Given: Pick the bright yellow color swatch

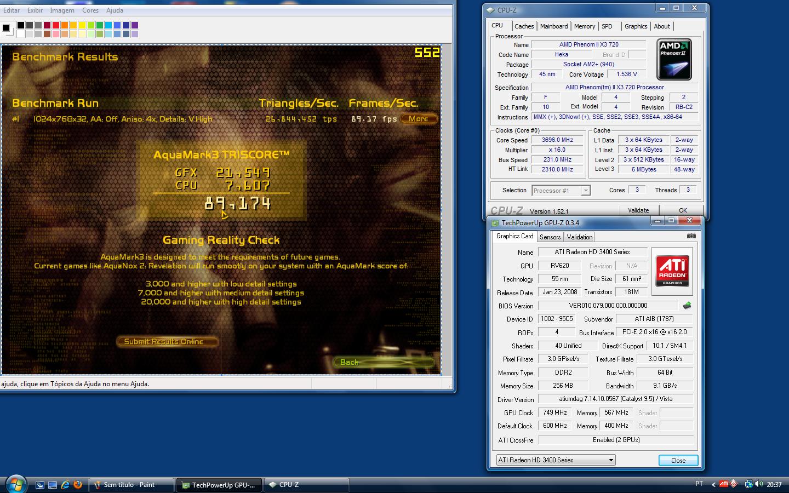Looking at the screenshot, I should coord(82,25).
